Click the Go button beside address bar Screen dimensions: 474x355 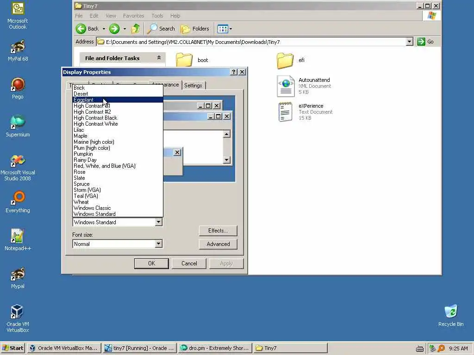click(426, 42)
